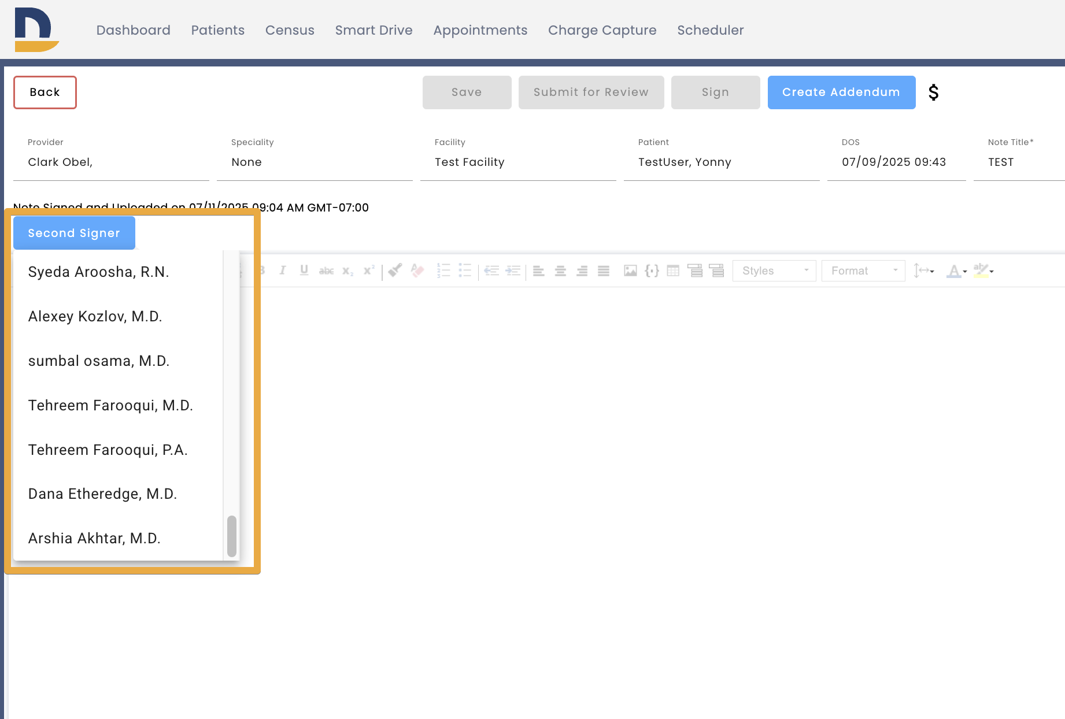Insert a numbered list
Viewport: 1065px width, 719px height.
pos(443,270)
